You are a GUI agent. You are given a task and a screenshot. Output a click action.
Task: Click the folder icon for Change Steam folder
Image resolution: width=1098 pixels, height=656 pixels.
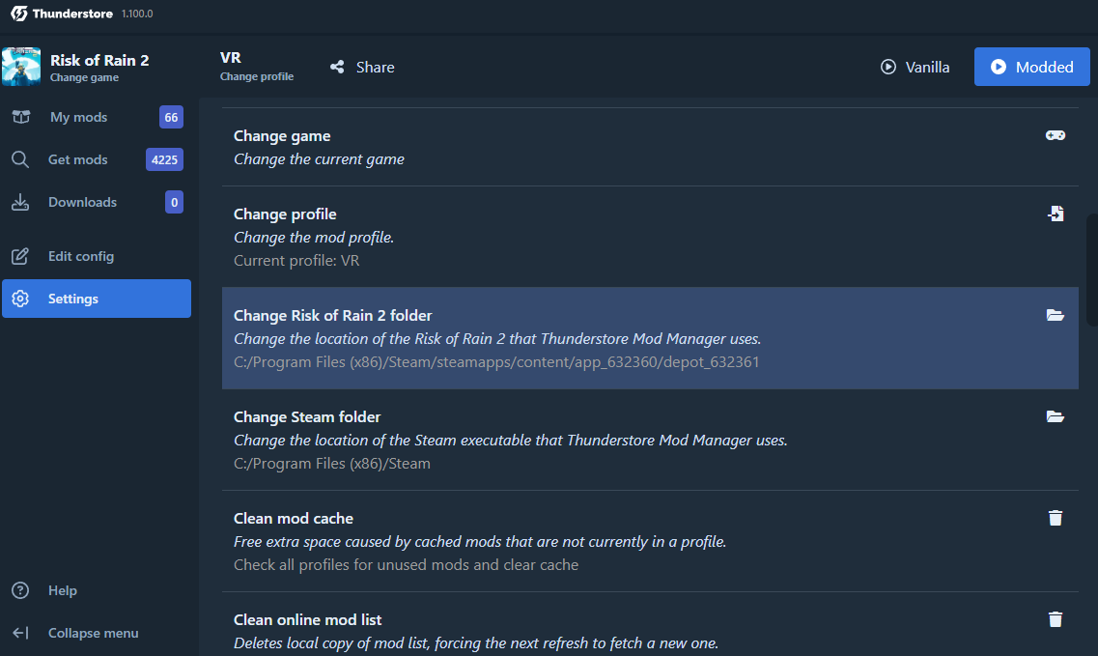(x=1056, y=417)
